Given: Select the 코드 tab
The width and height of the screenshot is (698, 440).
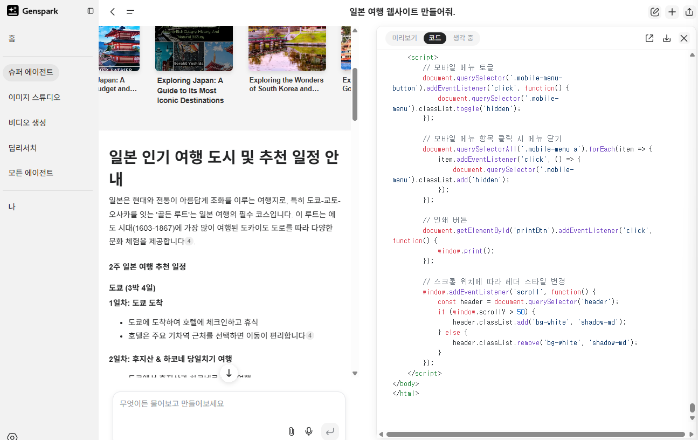Looking at the screenshot, I should [x=435, y=38].
